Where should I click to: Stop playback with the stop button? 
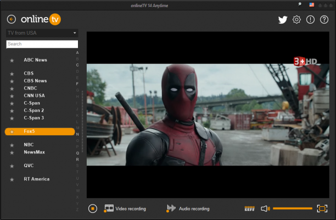coord(93,208)
